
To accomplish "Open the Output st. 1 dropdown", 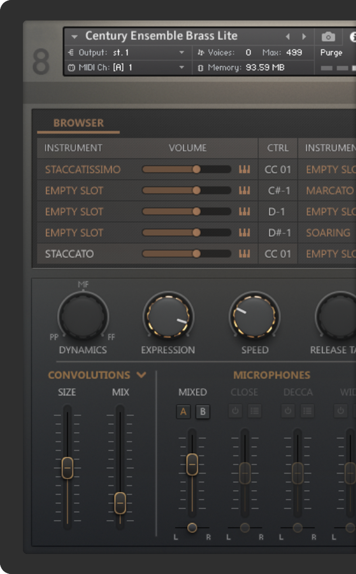I will (x=182, y=52).
